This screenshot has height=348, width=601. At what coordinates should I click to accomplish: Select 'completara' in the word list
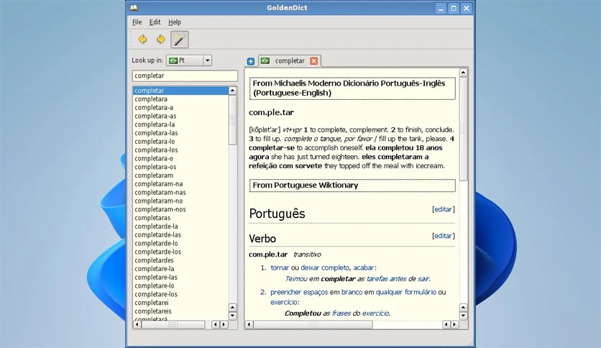[x=180, y=99]
